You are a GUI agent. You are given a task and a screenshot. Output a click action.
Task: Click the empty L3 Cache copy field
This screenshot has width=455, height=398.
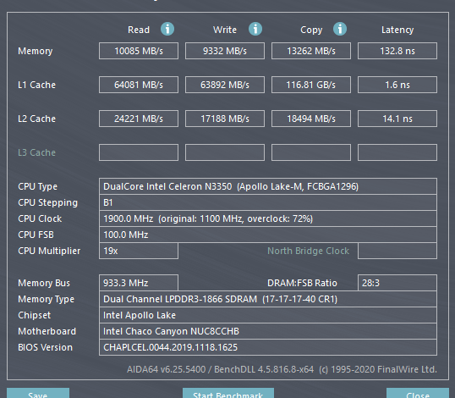[x=311, y=152]
